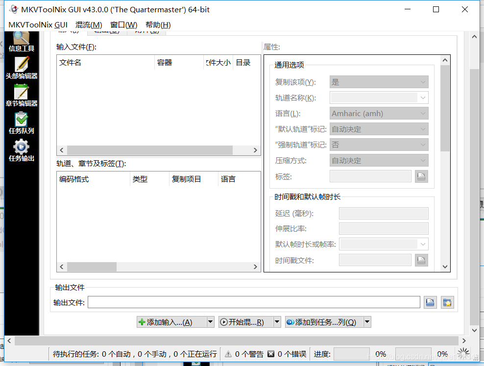
Task: Click the errors icon in status bar
Action: [271, 354]
